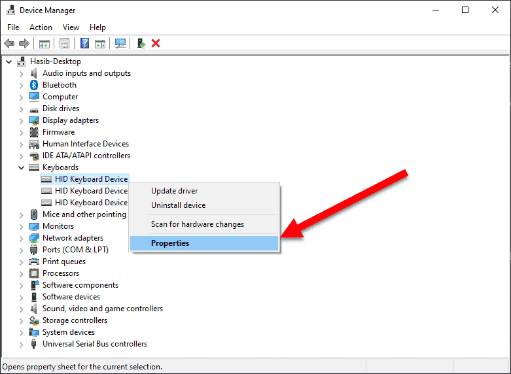Click the Processors category icon
This screenshot has width=511, height=374.
[34, 273]
